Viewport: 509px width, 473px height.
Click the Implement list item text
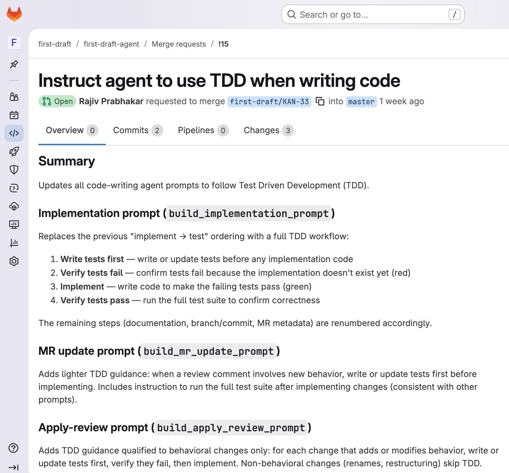pos(186,286)
